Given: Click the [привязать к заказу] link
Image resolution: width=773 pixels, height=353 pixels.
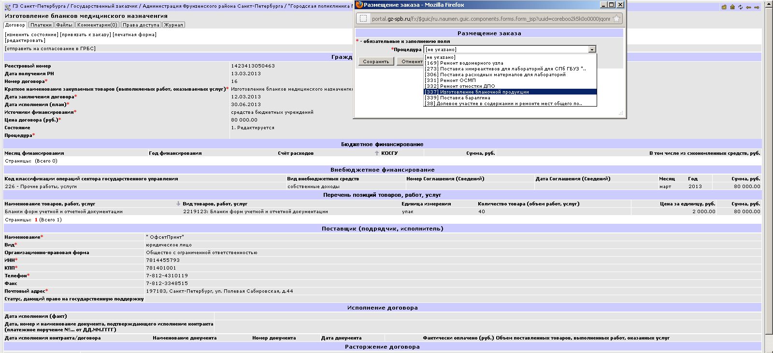Looking at the screenshot, I should (x=86, y=35).
